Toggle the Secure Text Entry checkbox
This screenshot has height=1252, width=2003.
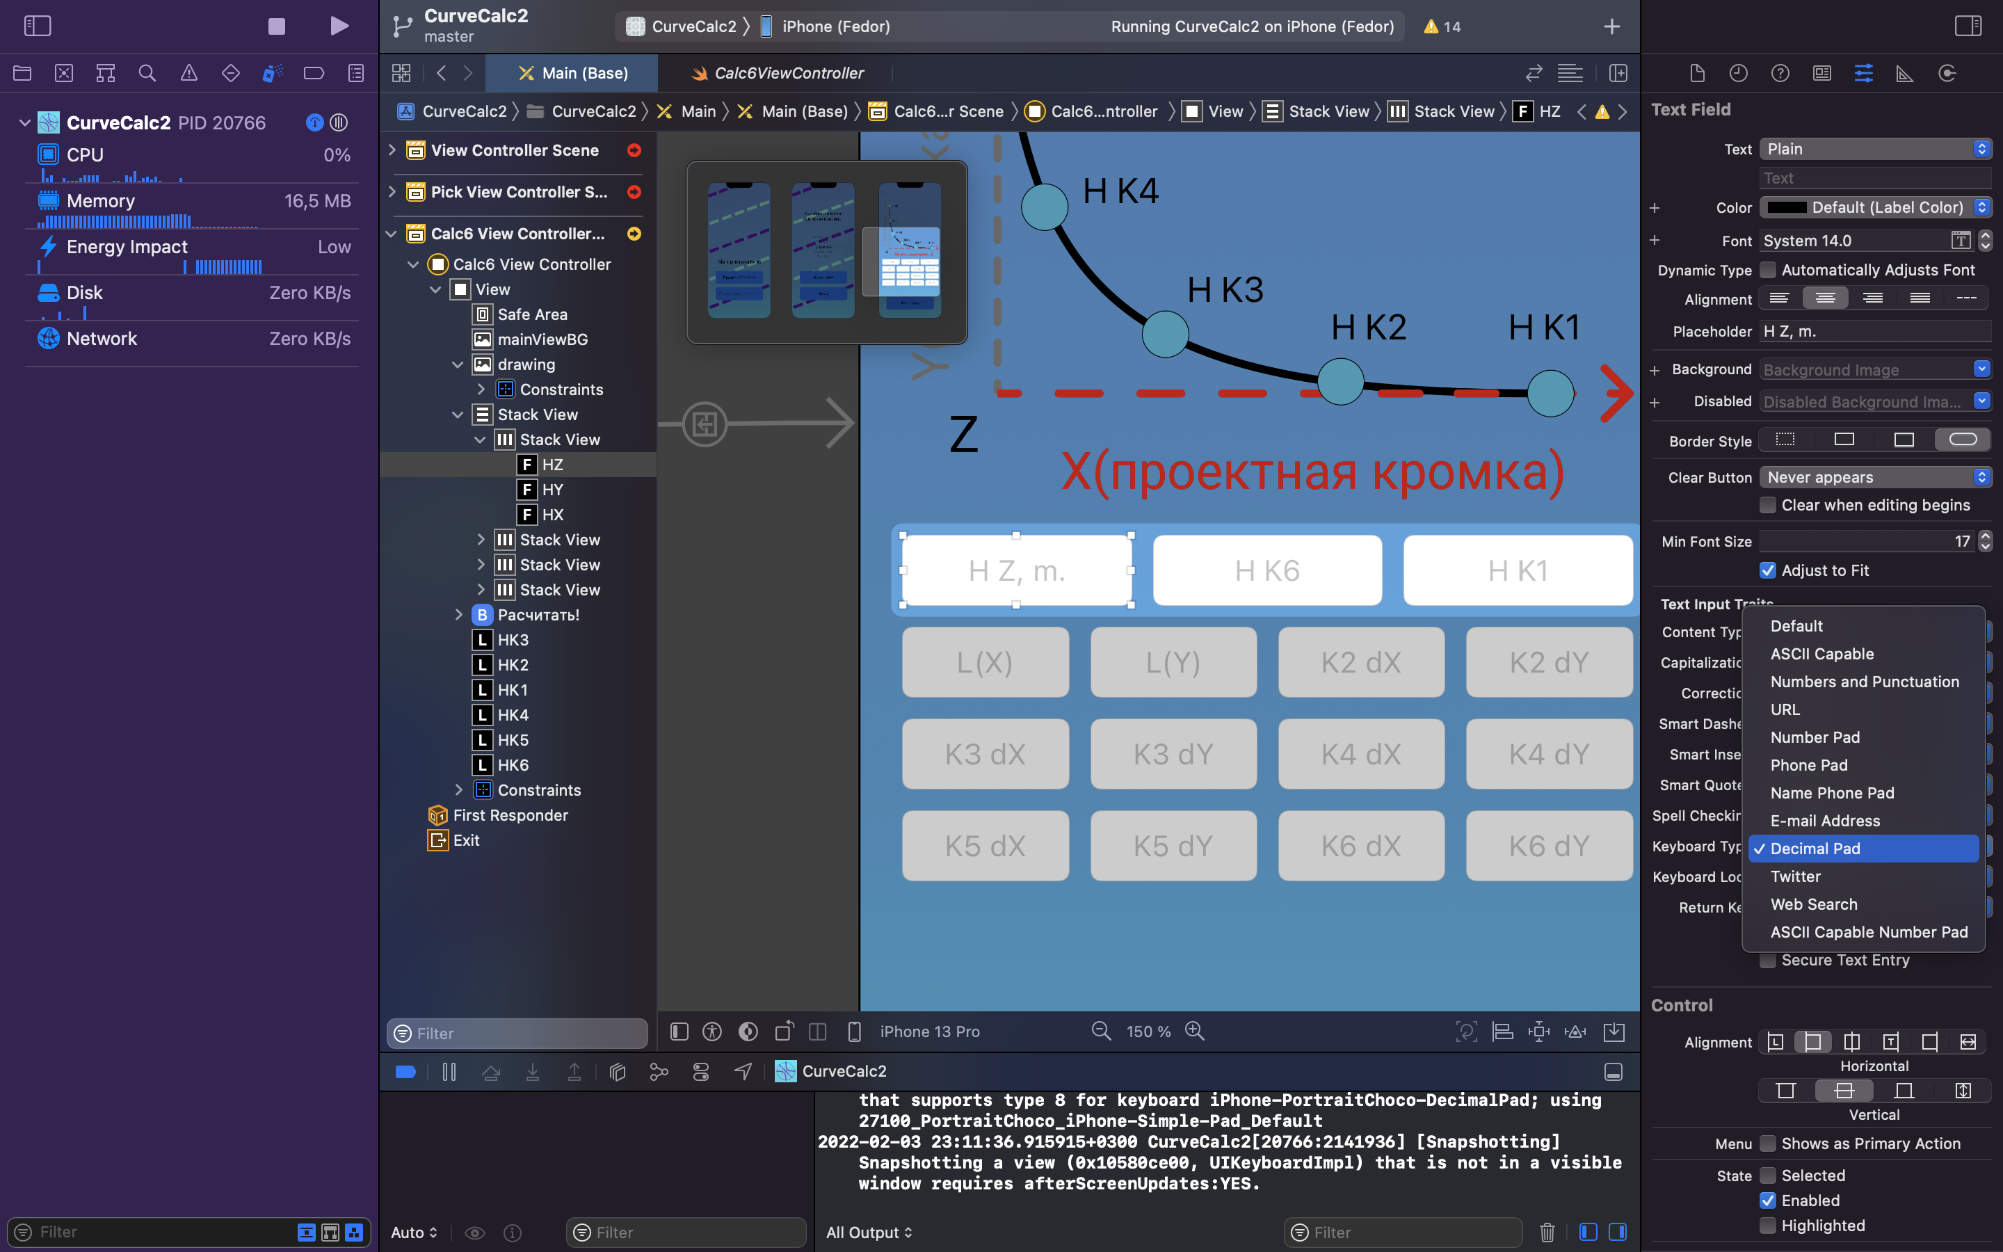tap(1767, 961)
